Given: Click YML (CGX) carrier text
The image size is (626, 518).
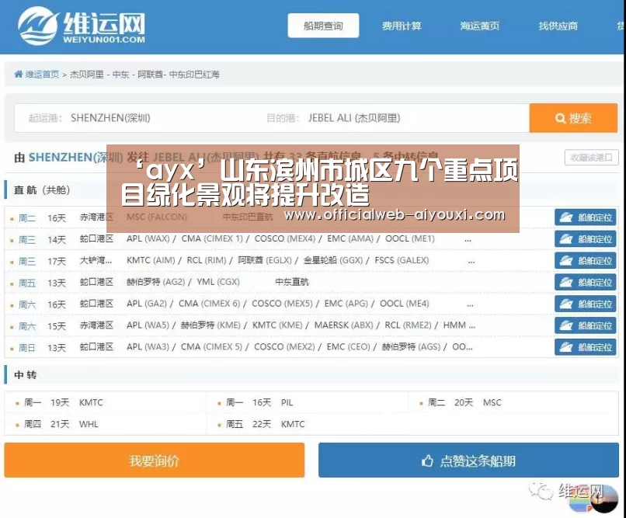Looking at the screenshot, I should point(218,282).
